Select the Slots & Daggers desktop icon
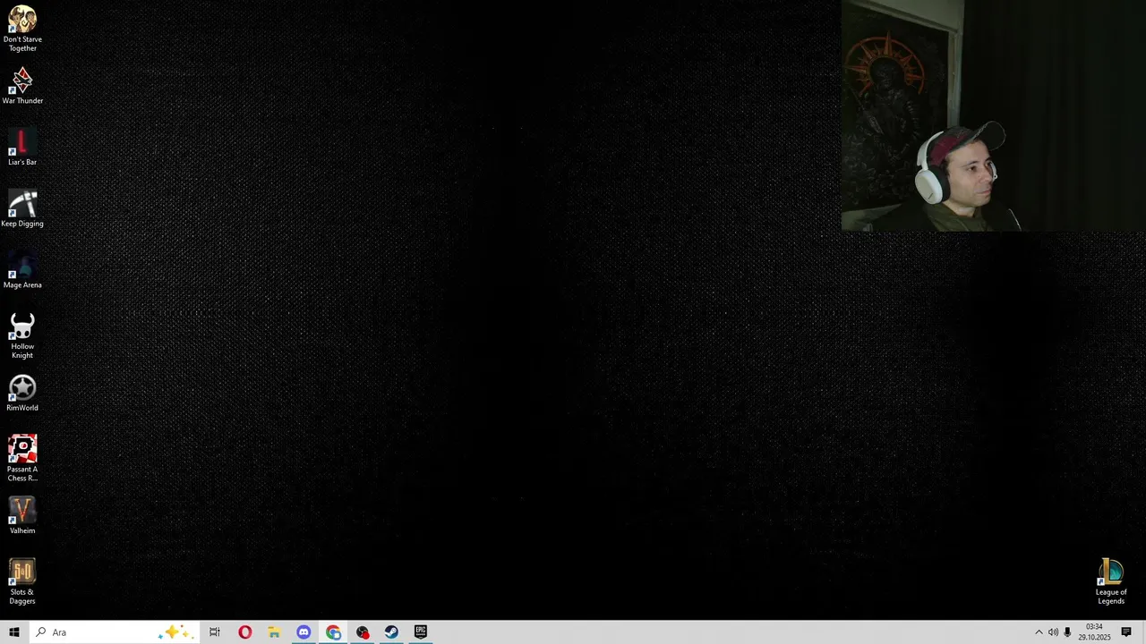This screenshot has width=1146, height=644. [x=22, y=581]
